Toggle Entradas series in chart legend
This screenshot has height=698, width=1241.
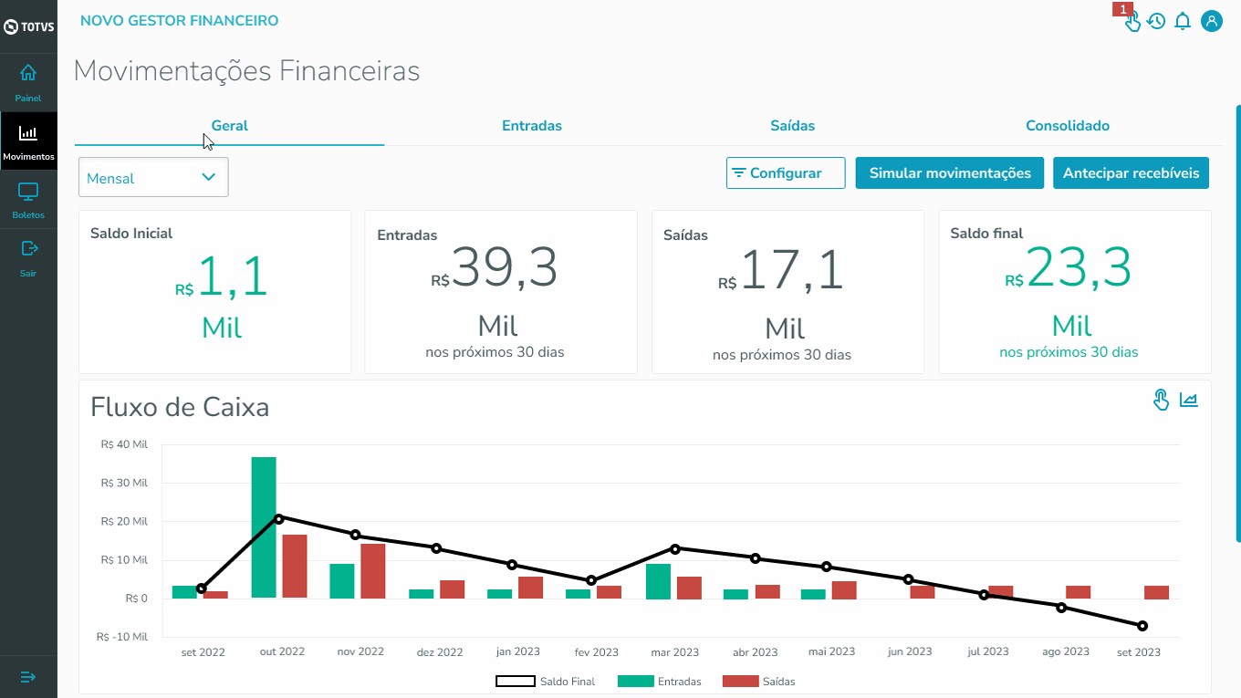coord(660,682)
